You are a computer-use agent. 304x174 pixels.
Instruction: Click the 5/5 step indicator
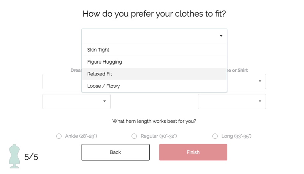click(x=31, y=156)
